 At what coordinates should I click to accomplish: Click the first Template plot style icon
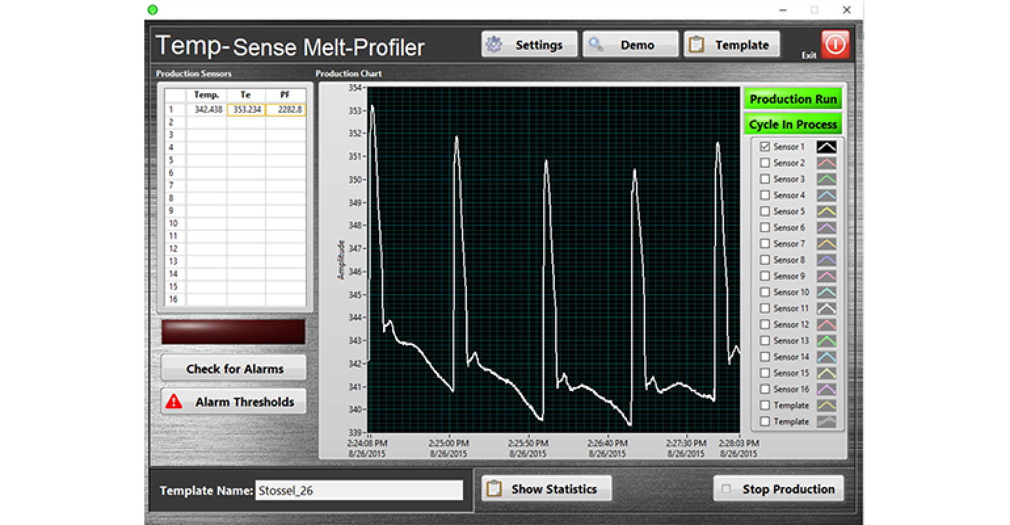pos(826,406)
